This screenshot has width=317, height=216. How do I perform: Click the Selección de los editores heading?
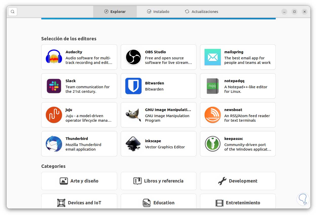pyautogui.click(x=69, y=39)
